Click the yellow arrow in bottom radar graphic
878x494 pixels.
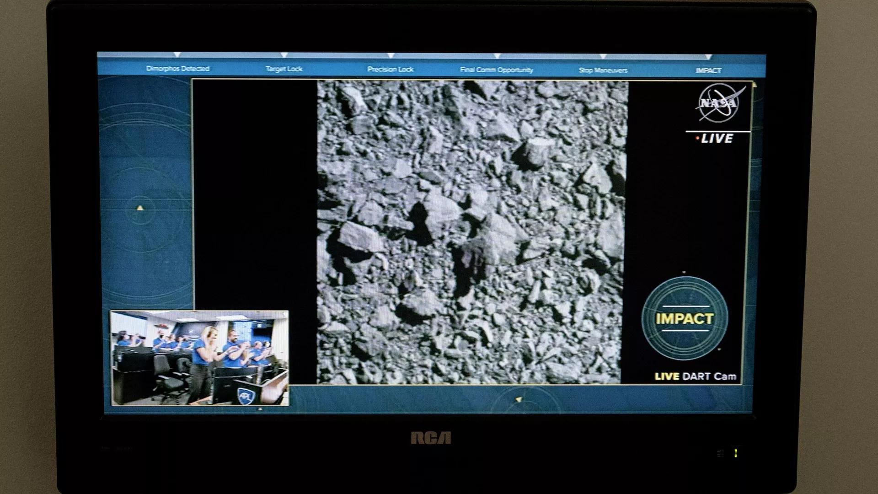tap(519, 400)
